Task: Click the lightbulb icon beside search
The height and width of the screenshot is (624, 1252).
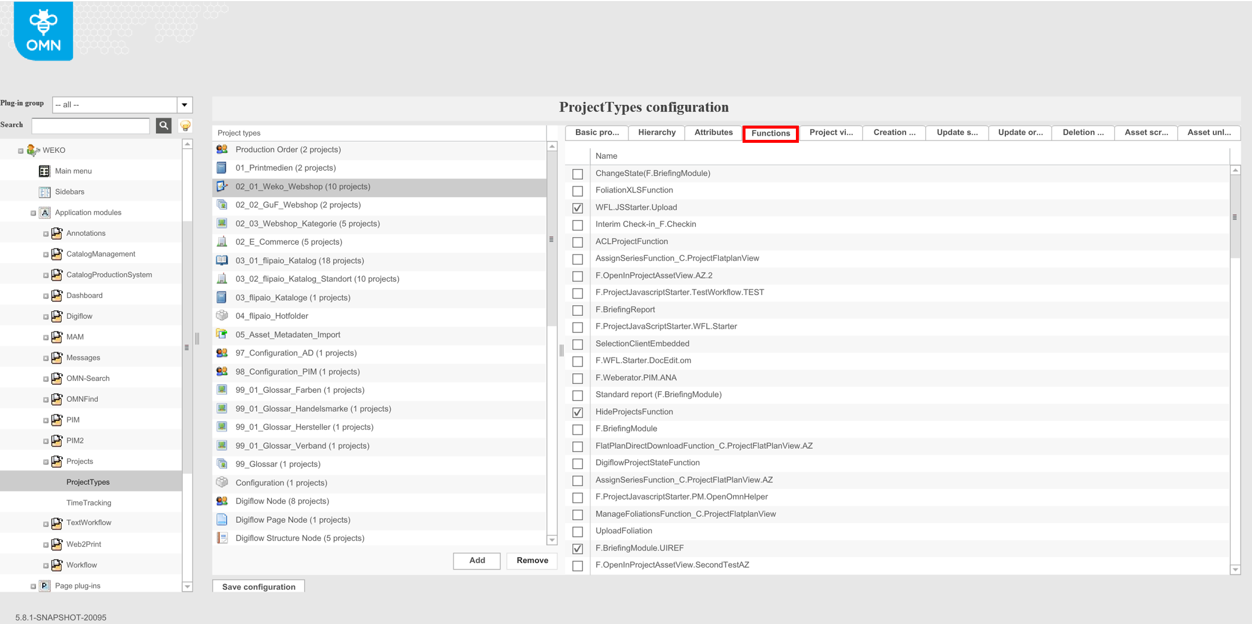Action: [x=185, y=126]
